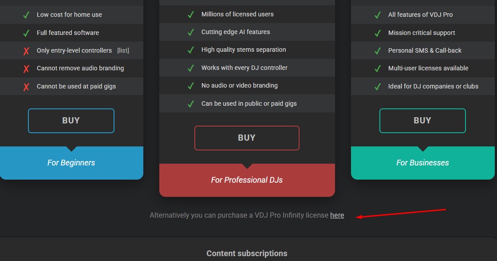Click green checkmark beside 'Low cost for home use'
The width and height of the screenshot is (497, 261).
(x=26, y=15)
